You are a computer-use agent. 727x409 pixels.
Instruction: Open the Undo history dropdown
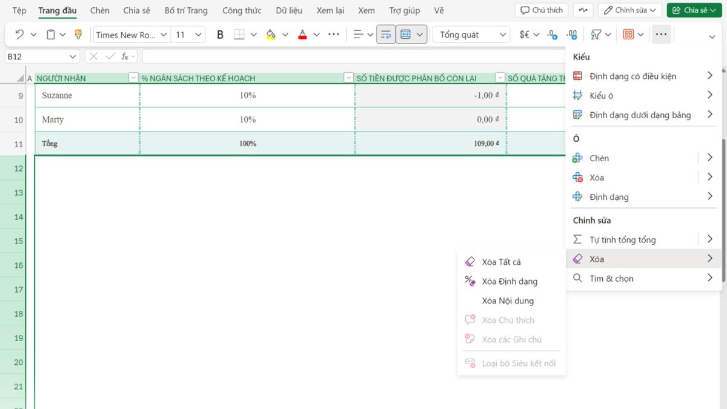click(33, 35)
